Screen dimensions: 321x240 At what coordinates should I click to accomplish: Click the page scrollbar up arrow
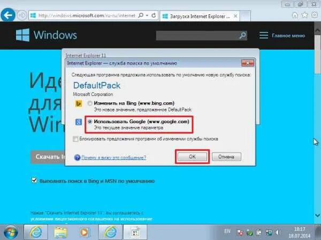point(317,30)
